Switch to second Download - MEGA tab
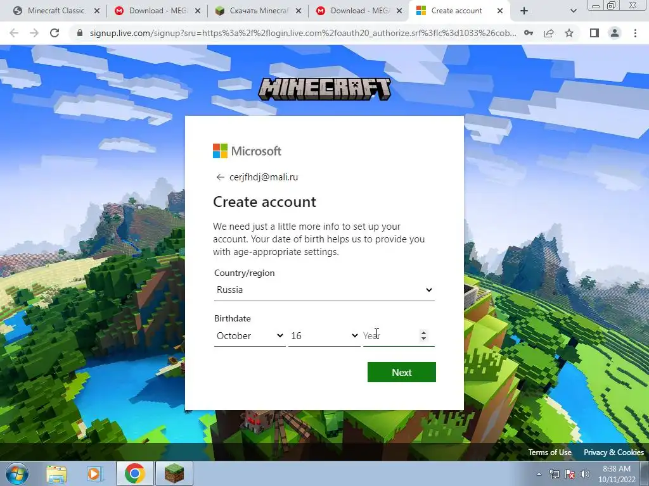The width and height of the screenshot is (649, 486). click(359, 11)
